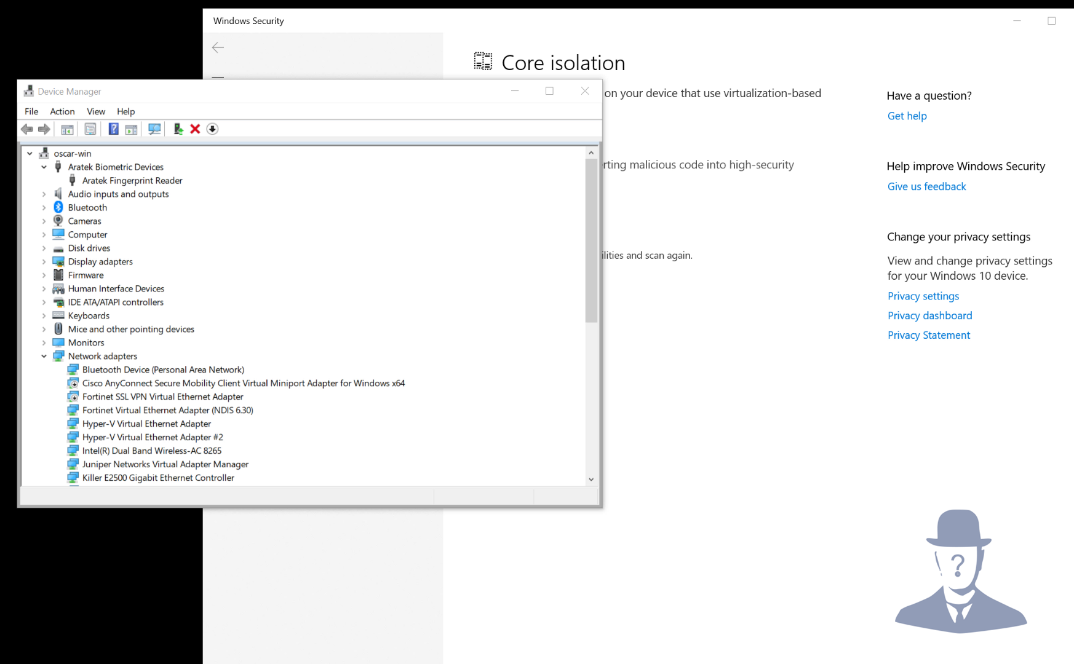Image resolution: width=1074 pixels, height=664 pixels.
Task: Open the View menu
Action: pyautogui.click(x=96, y=111)
